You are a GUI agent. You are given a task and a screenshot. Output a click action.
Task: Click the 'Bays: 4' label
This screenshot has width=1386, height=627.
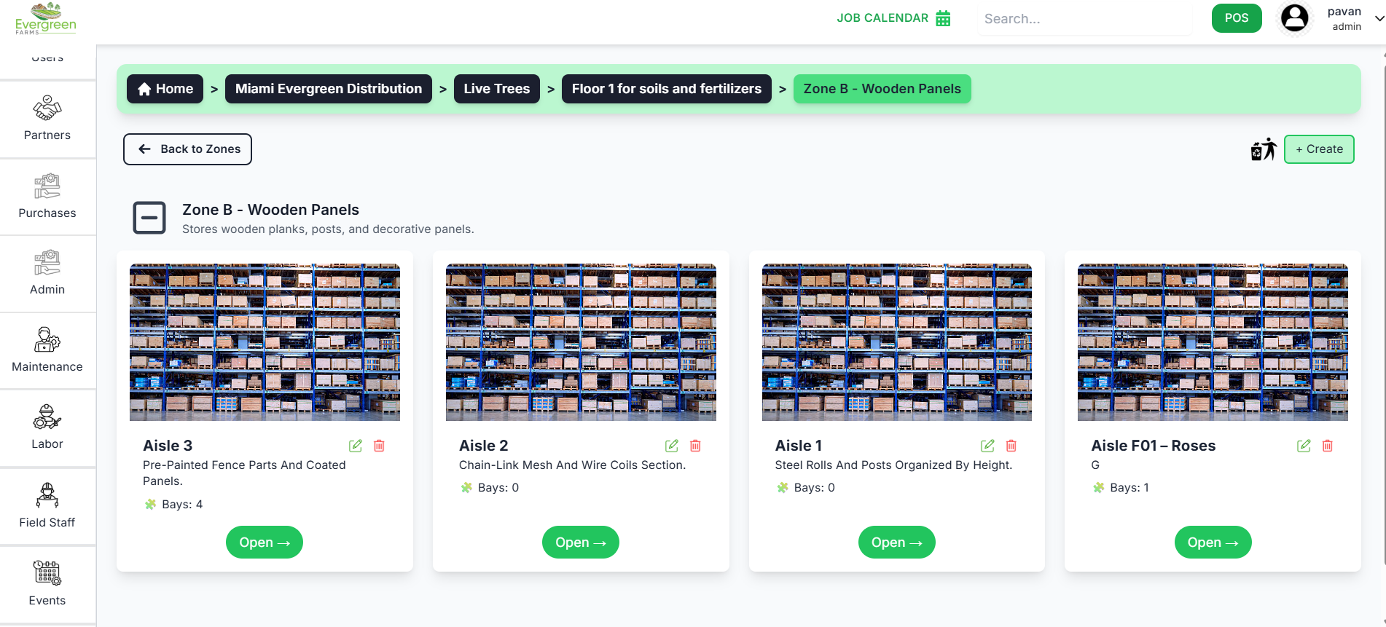pos(182,504)
